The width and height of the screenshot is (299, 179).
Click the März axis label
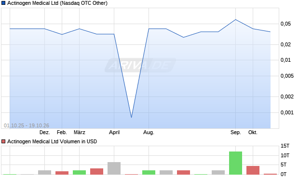(79, 132)
